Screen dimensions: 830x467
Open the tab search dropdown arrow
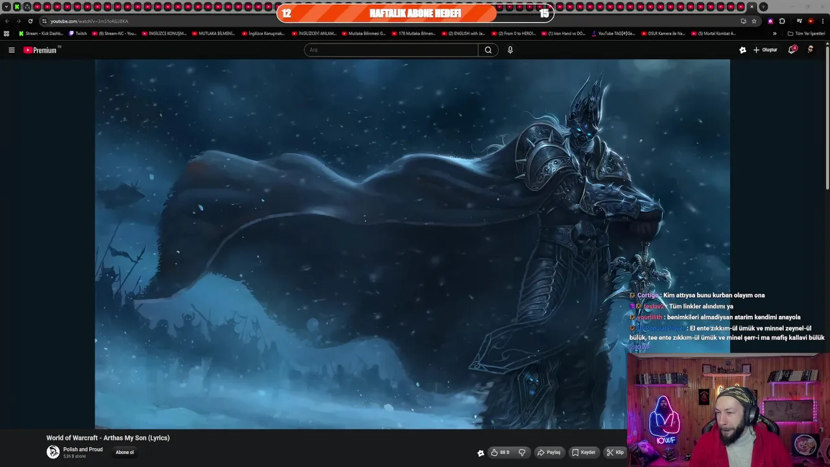[6, 6]
